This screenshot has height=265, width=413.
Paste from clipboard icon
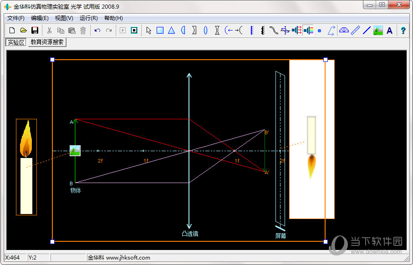point(72,31)
